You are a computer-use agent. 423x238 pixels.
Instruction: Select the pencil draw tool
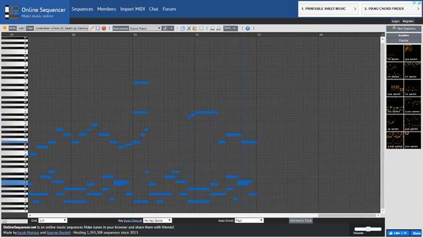pyautogui.click(x=92, y=28)
